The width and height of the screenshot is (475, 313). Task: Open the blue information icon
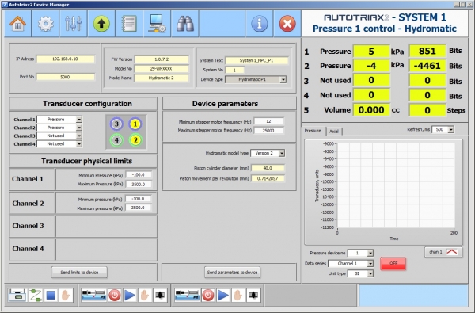(260, 24)
